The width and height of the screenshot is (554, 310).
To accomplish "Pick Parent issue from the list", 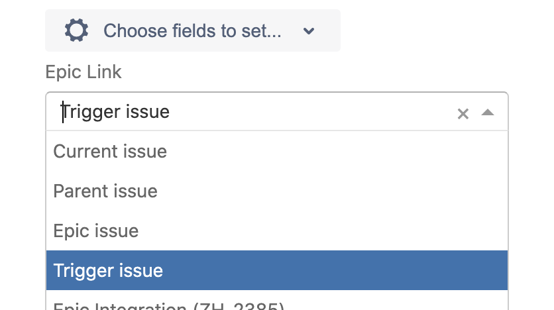I will tap(105, 191).
